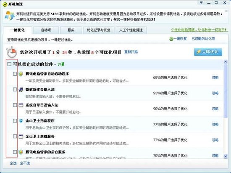
Task: Switch to the 一键优化 tab
Action: 17,30
